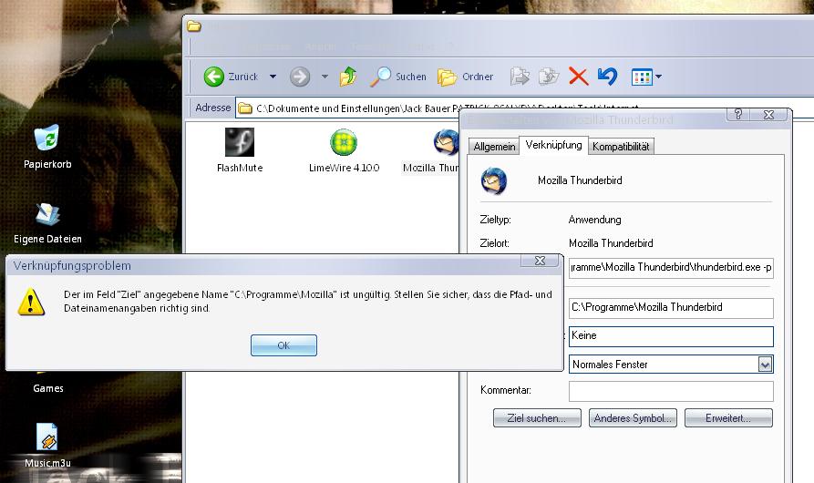Click the empty Kommentar field
The height and width of the screenshot is (483, 814).
coord(671,391)
